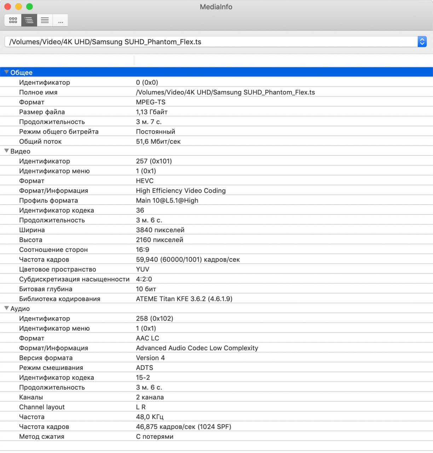Click the 'YUV' color space value
This screenshot has width=433, height=453.
(143, 269)
